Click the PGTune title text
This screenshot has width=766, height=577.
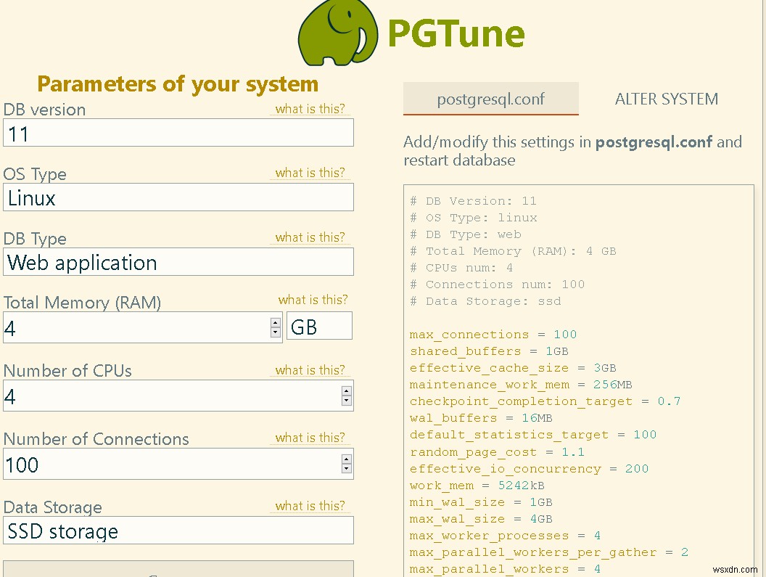[456, 33]
